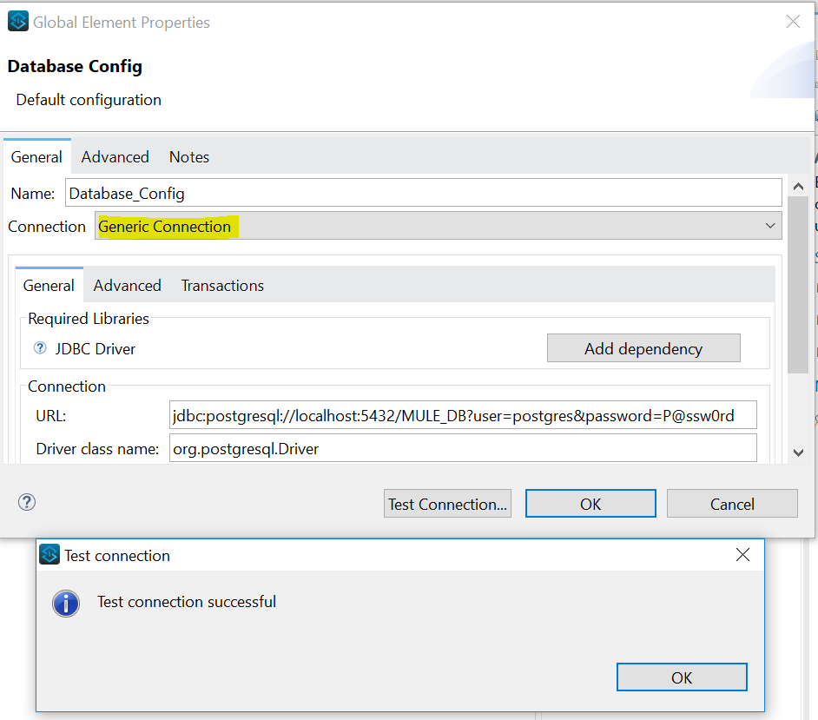Click the Test connection title bar icon
Image resolution: width=818 pixels, height=720 pixels.
[50, 555]
